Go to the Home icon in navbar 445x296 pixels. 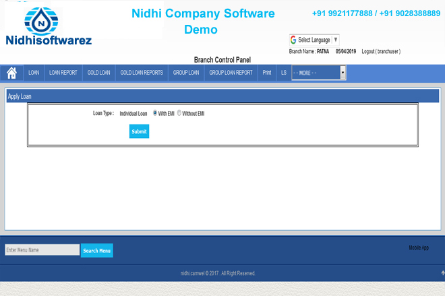[11, 73]
